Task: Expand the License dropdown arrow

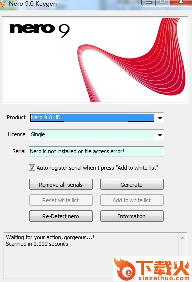Action: coord(160,135)
